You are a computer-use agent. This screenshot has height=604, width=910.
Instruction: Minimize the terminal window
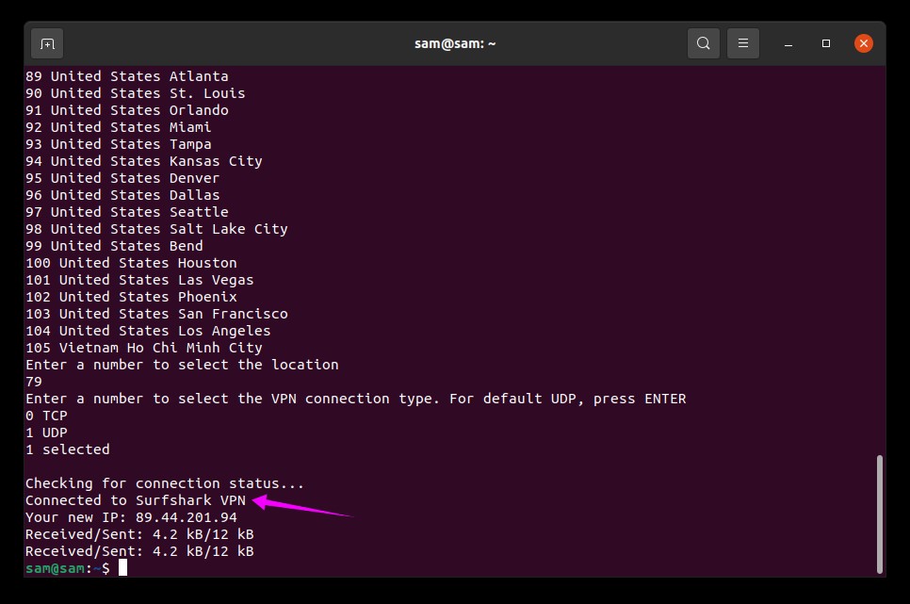coord(788,43)
